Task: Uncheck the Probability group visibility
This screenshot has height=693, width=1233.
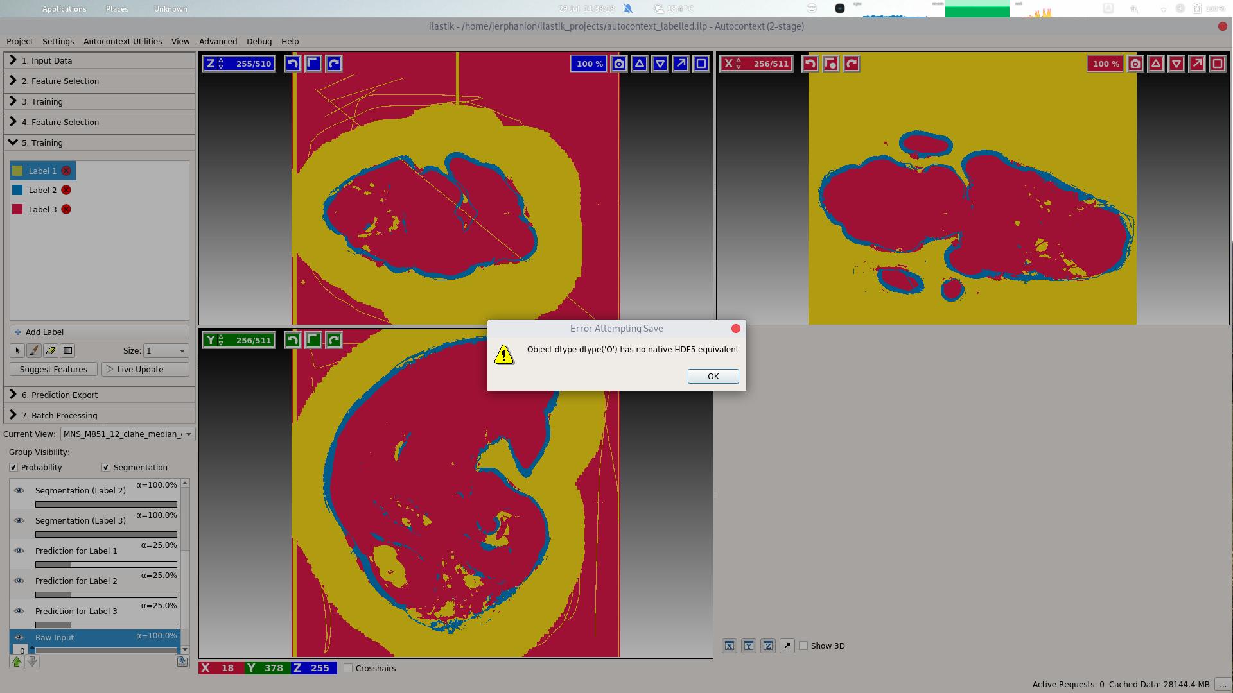Action: click(13, 467)
